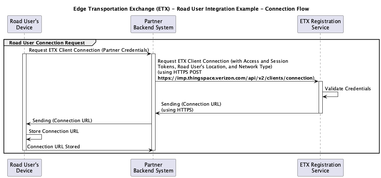Click the Road User's Device activation bar
This screenshot has height=178, width=381.
[x=24, y=102]
